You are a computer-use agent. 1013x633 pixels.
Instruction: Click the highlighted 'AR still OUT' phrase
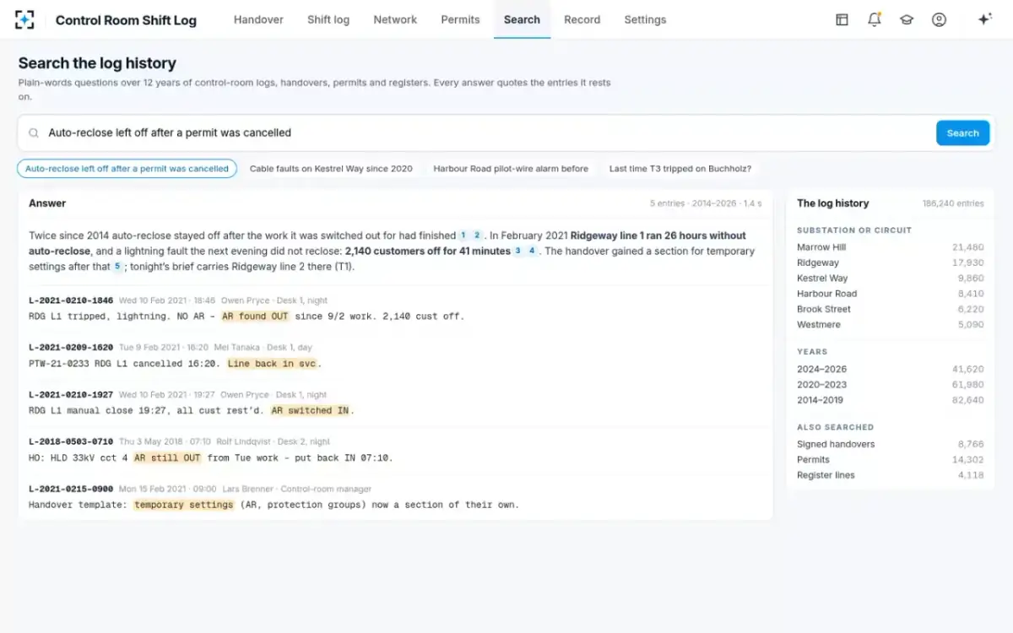167,458
